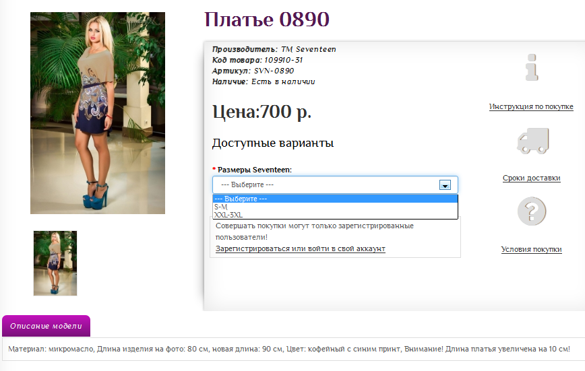The width and height of the screenshot is (585, 371).
Task: Click product code 109910-31 text
Action: [x=283, y=60]
